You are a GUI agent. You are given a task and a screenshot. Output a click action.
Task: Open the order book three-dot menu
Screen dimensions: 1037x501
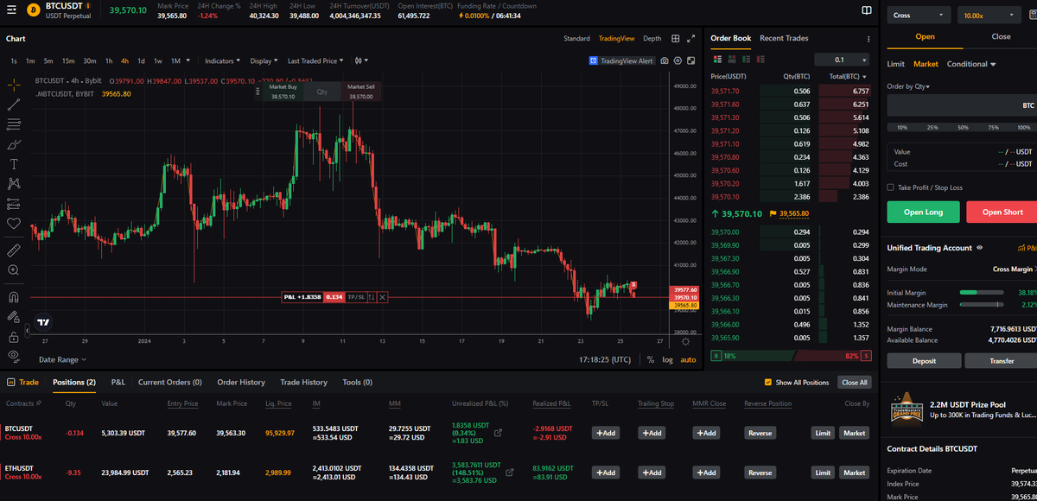tap(868, 39)
